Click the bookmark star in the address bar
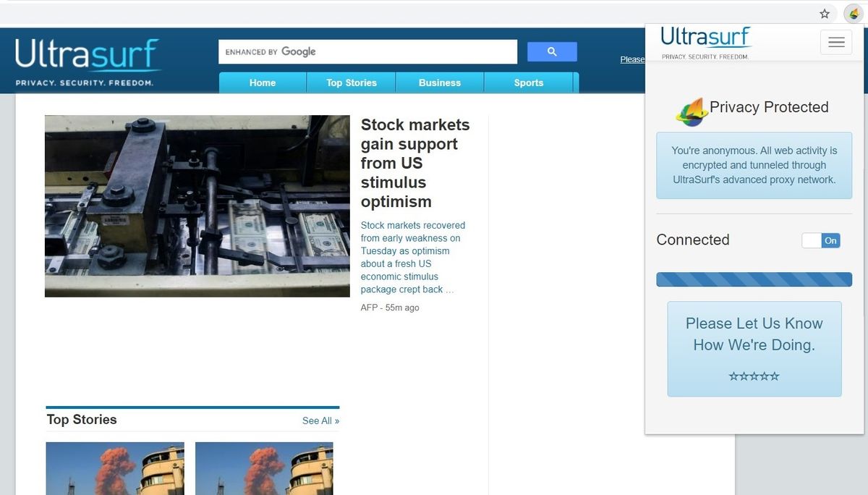868x495 pixels. pos(824,13)
